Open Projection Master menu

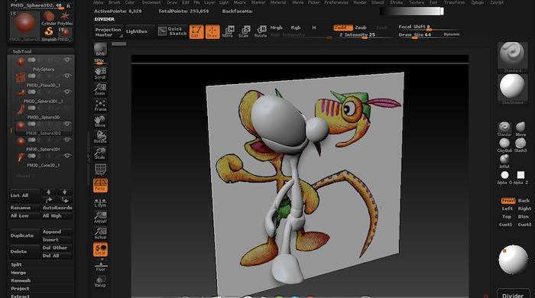109,32
